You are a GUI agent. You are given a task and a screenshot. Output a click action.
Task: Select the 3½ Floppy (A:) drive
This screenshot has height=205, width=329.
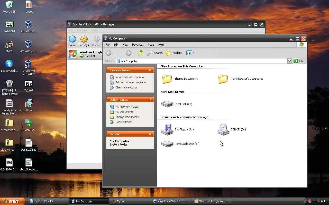pyautogui.click(x=177, y=129)
